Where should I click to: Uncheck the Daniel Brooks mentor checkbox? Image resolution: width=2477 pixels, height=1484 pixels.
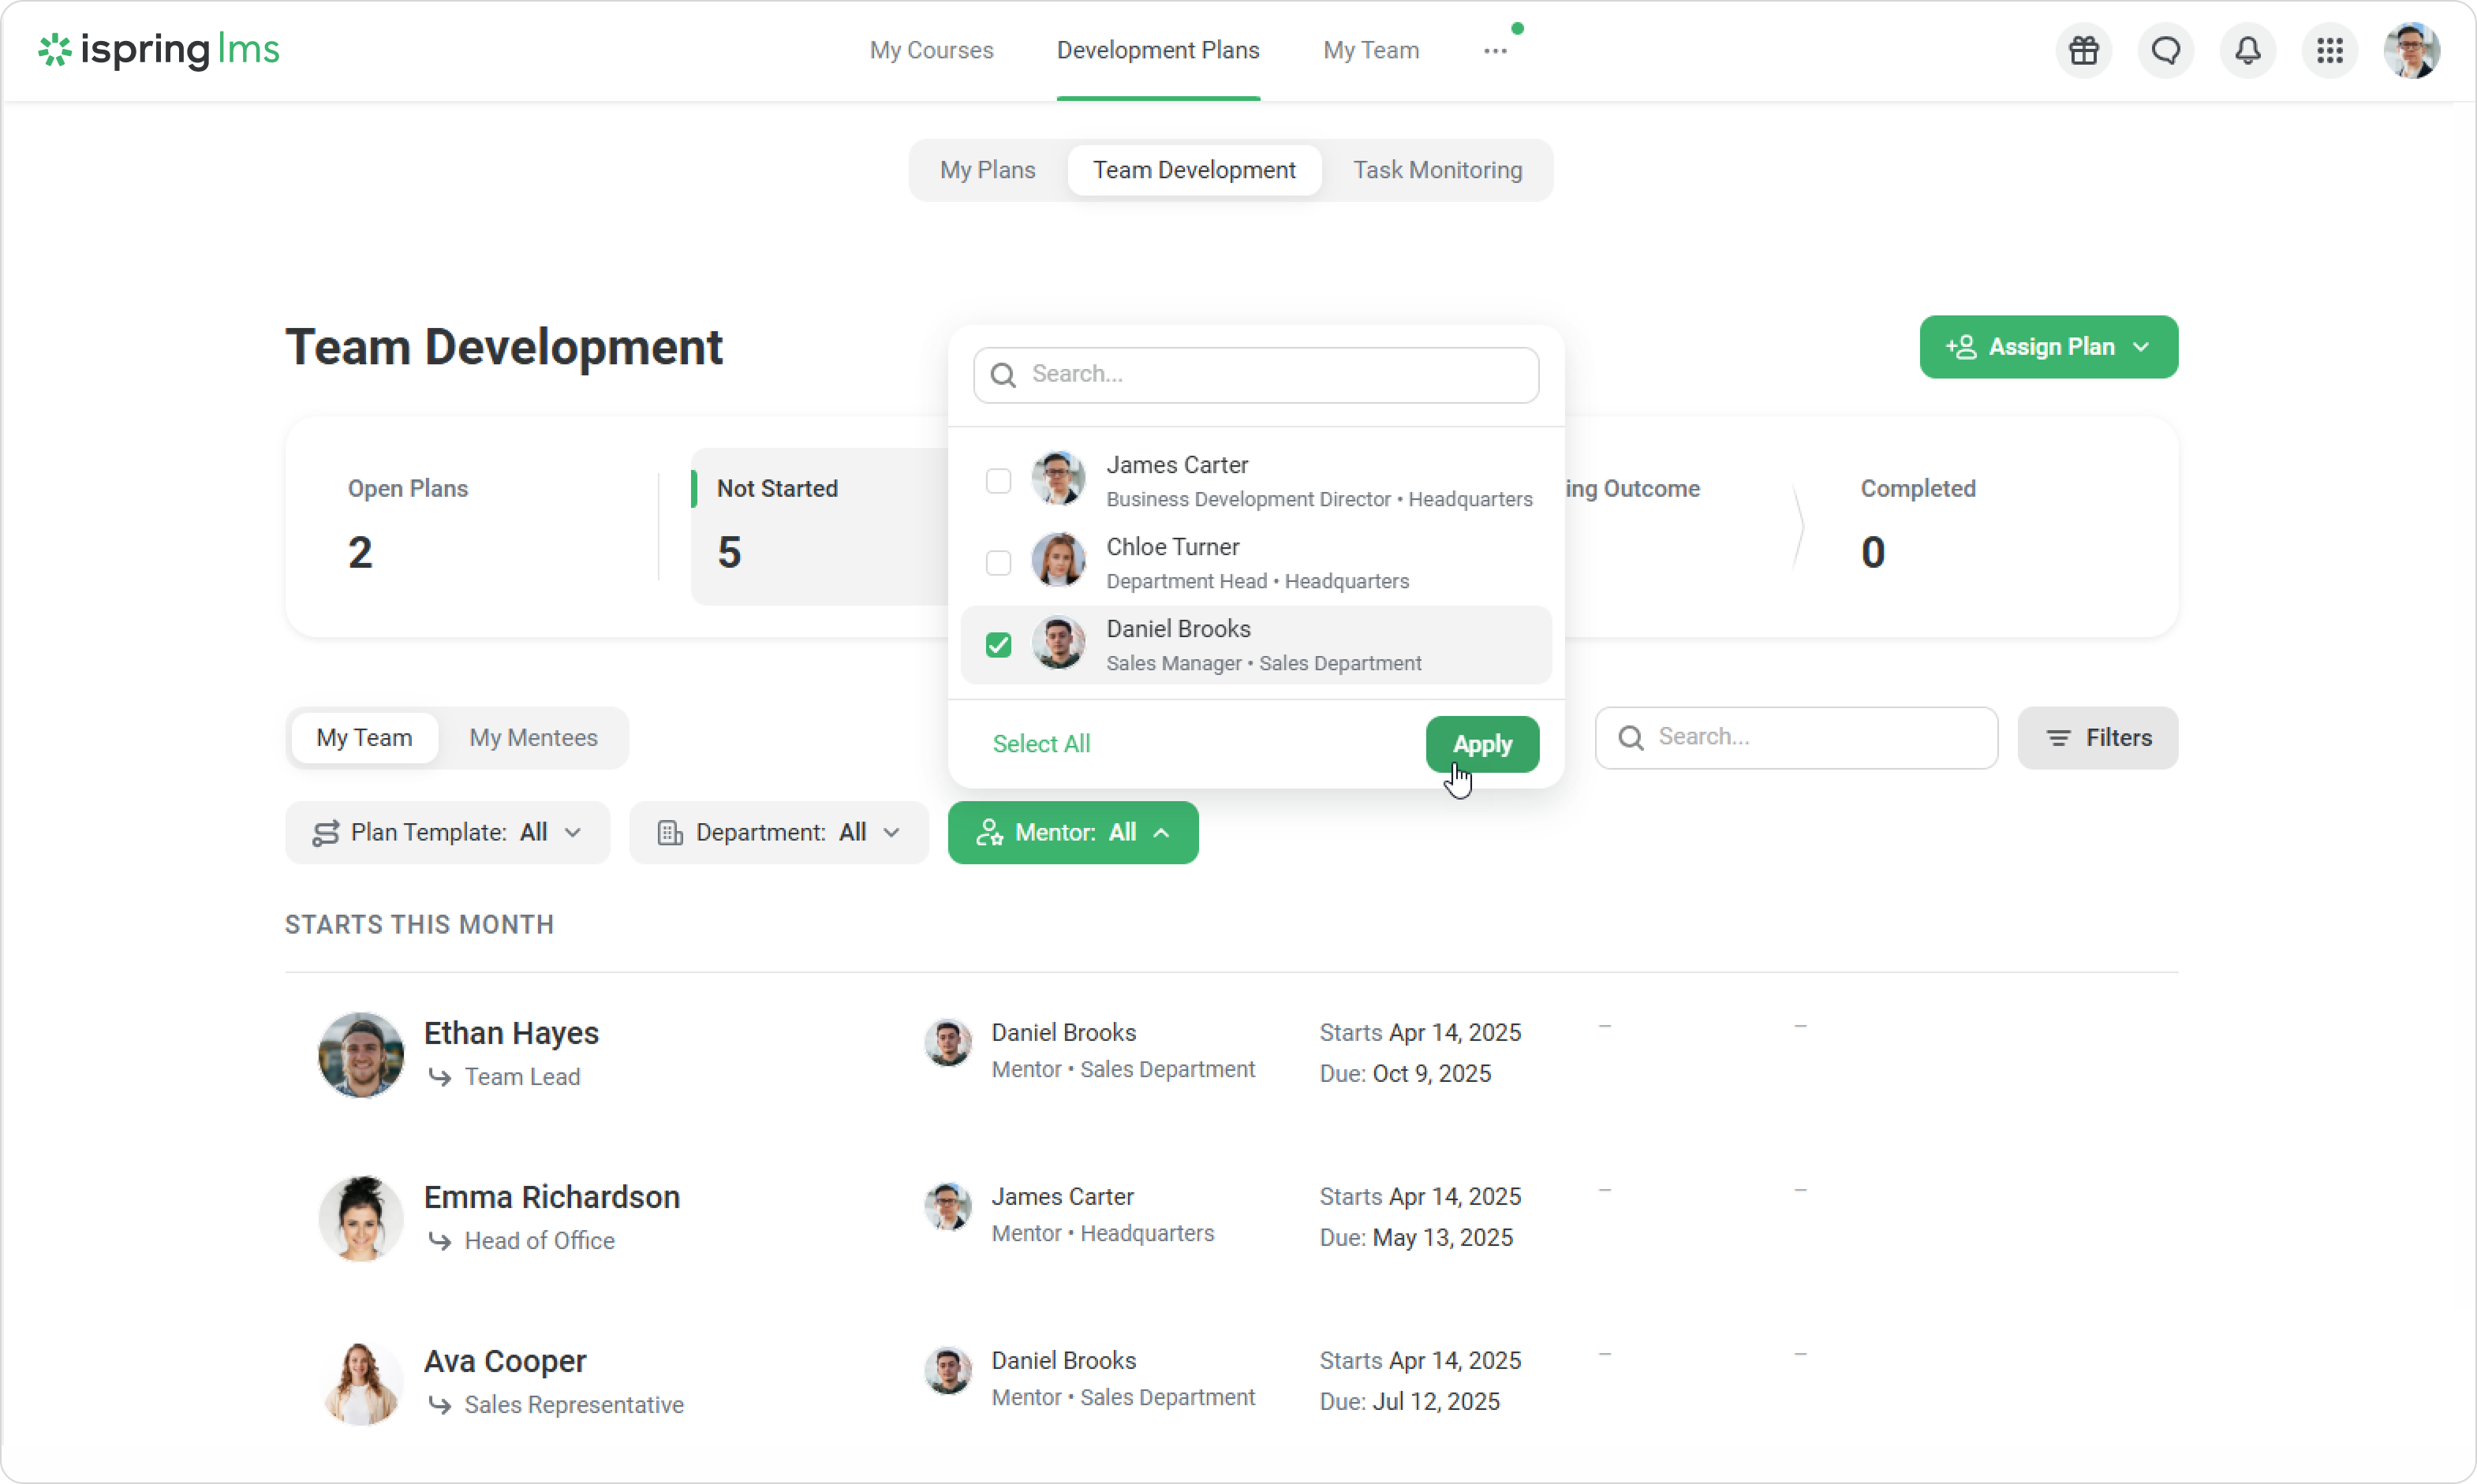[x=999, y=645]
